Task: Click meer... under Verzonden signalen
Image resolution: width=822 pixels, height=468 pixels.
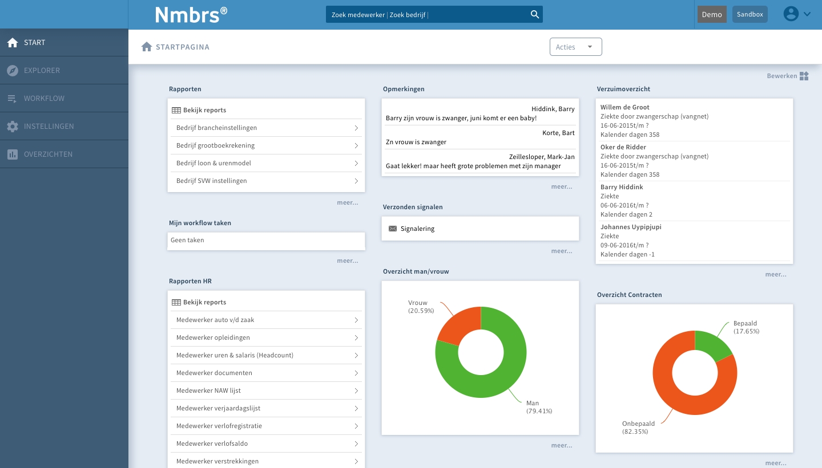Action: coord(562,251)
